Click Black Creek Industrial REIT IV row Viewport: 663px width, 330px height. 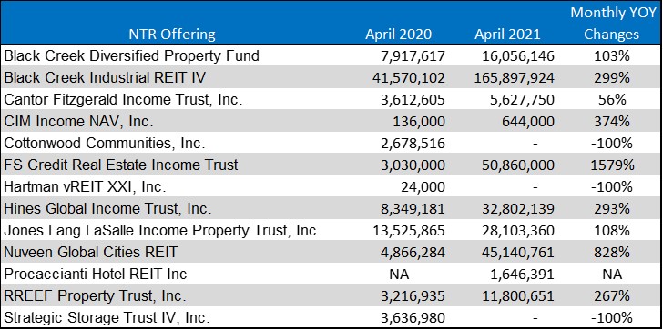(331, 77)
